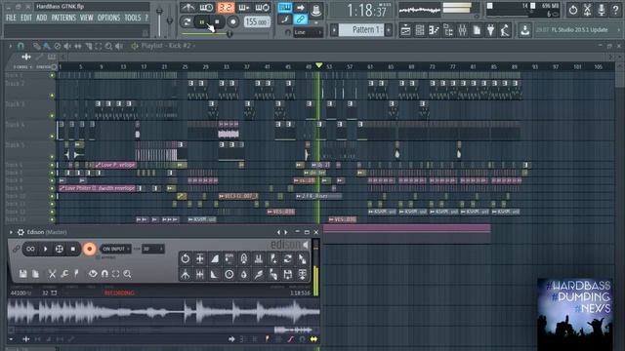Image resolution: width=625 pixels, height=351 pixels.
Task: Click Edison send to playlist tool
Action: [303, 274]
